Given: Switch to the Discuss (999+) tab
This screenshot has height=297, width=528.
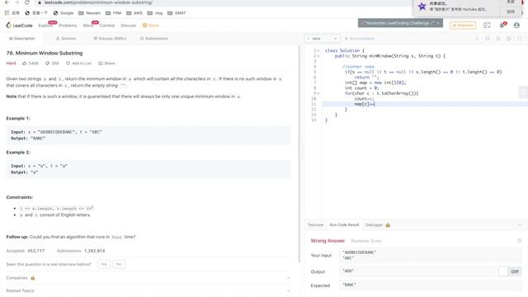Looking at the screenshot, I should click(110, 39).
